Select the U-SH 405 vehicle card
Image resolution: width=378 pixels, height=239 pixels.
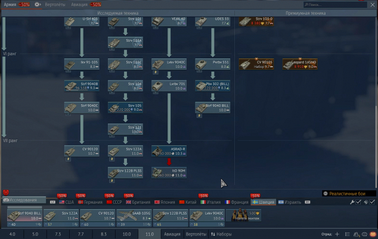click(82, 21)
